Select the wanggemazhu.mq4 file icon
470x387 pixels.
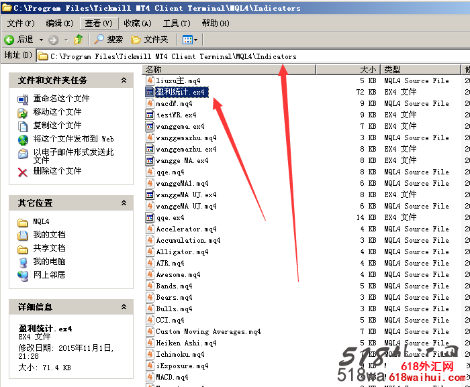click(x=150, y=137)
